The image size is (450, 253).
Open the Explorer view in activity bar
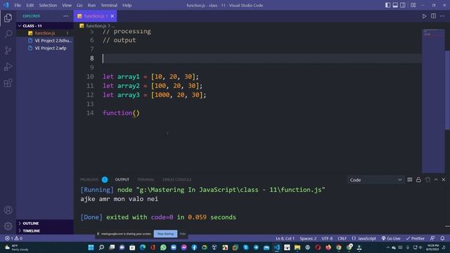click(x=8, y=18)
